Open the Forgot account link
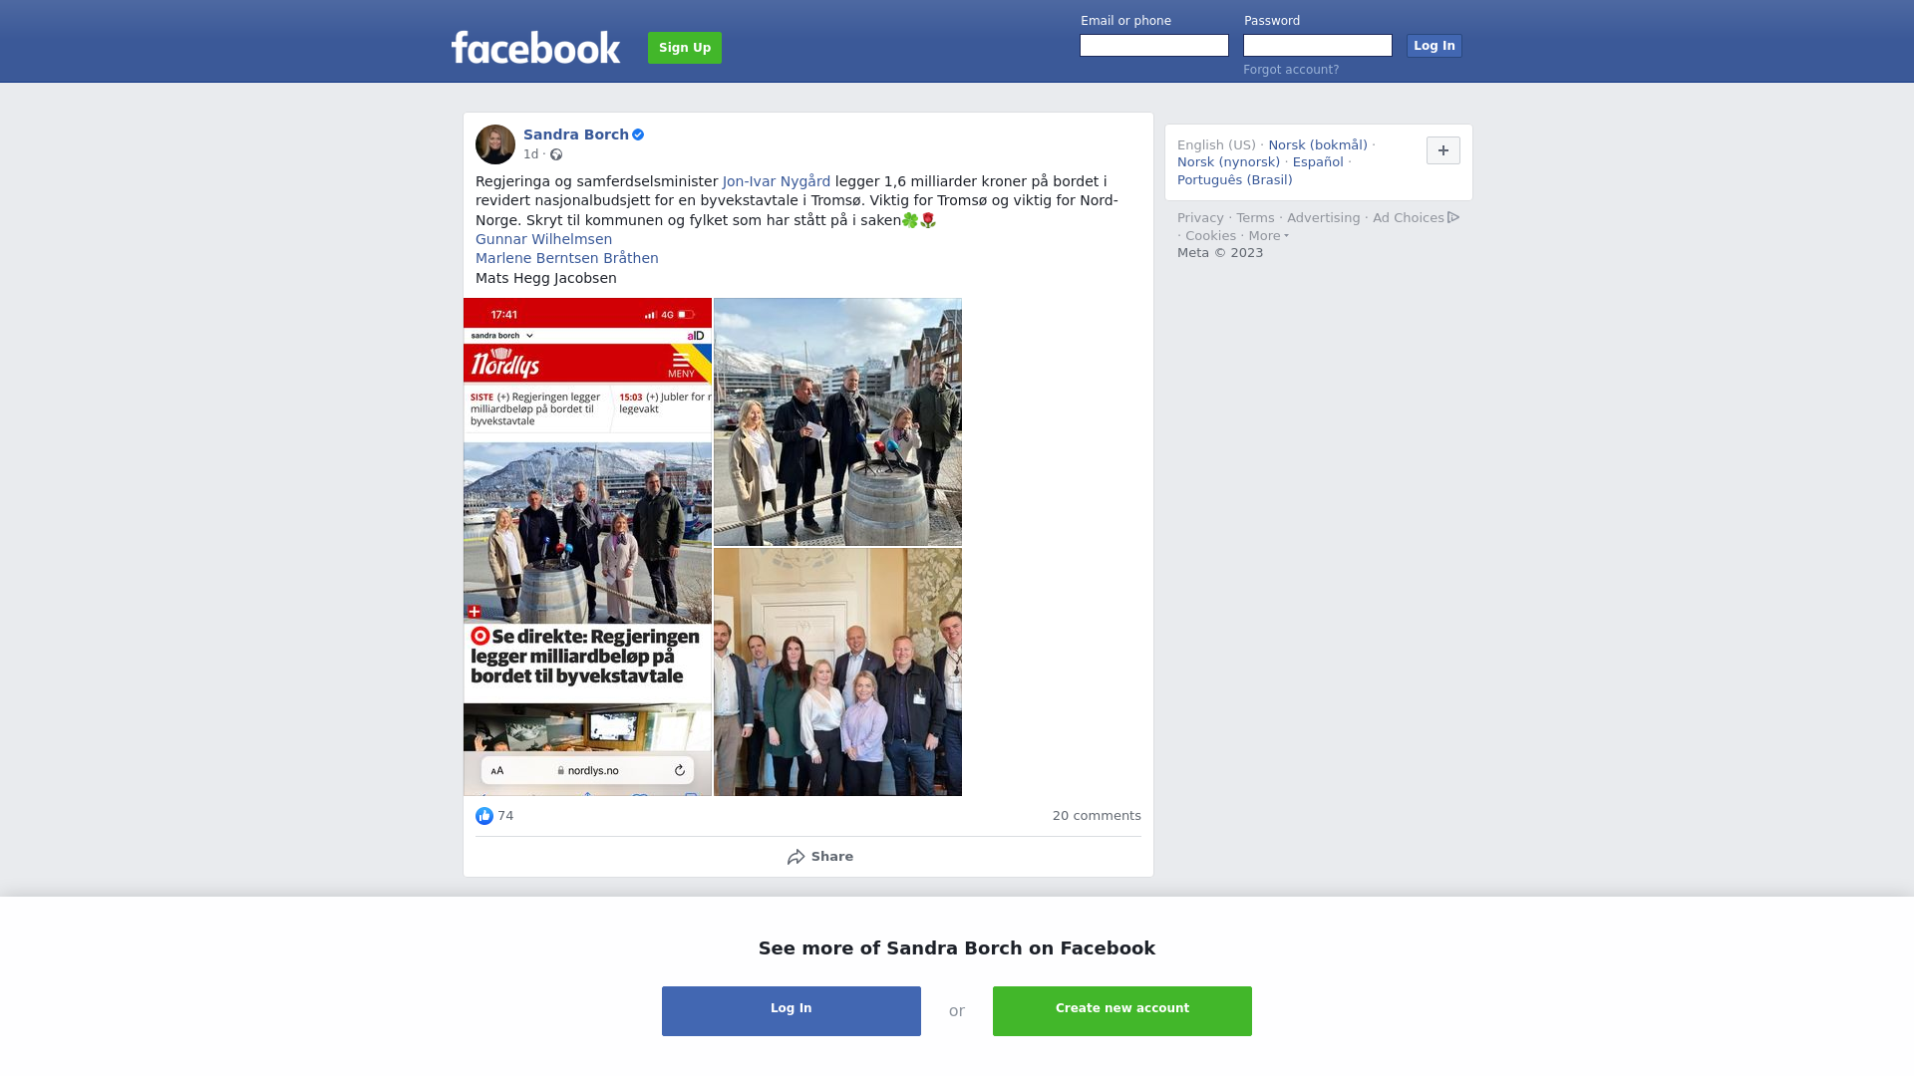 tap(1291, 70)
